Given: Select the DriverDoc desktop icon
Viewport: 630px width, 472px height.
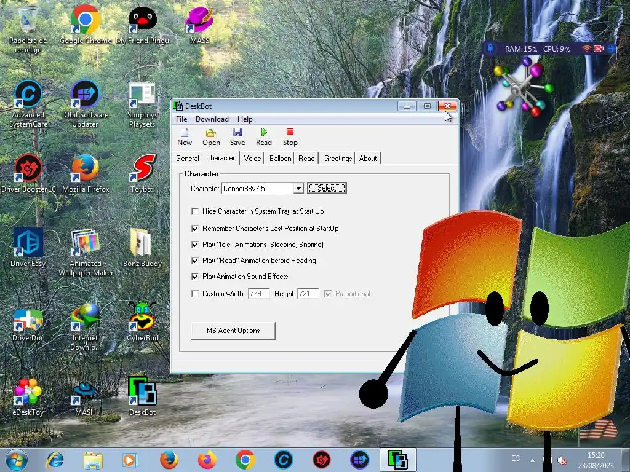Looking at the screenshot, I should 28,325.
